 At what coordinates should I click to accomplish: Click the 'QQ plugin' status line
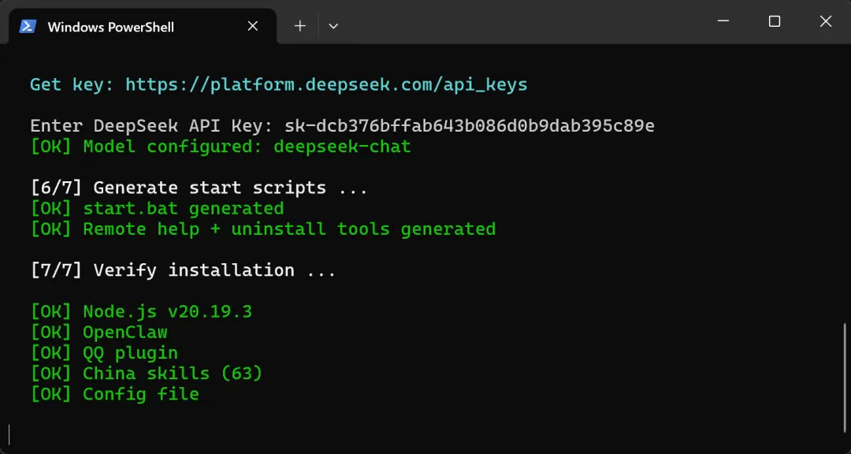point(104,353)
